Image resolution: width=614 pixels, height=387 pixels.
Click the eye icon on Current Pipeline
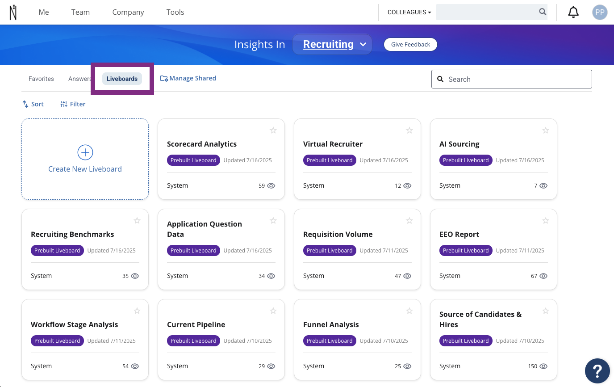pos(271,366)
